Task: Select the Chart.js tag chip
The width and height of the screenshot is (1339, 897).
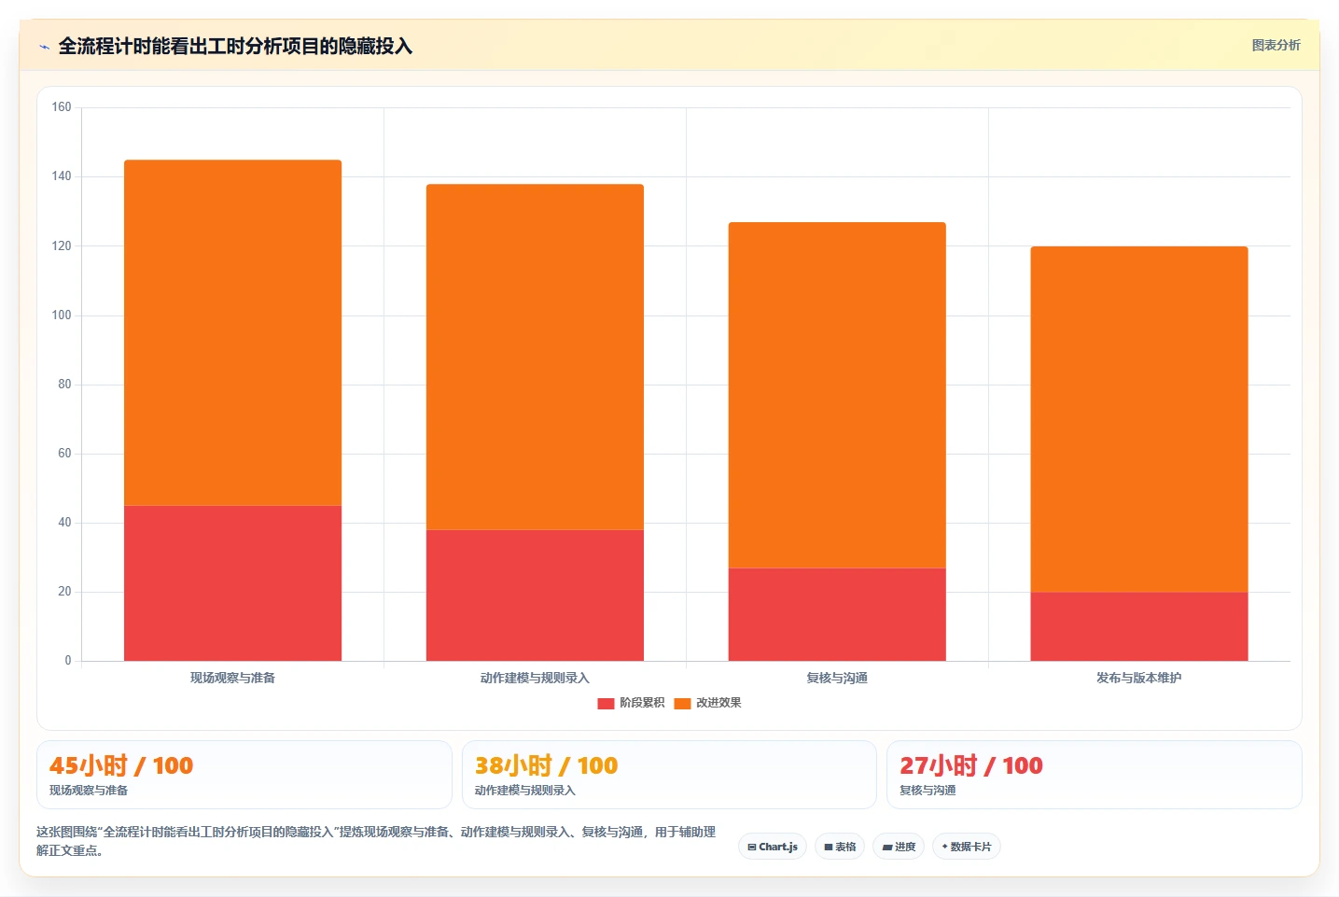Action: [773, 847]
